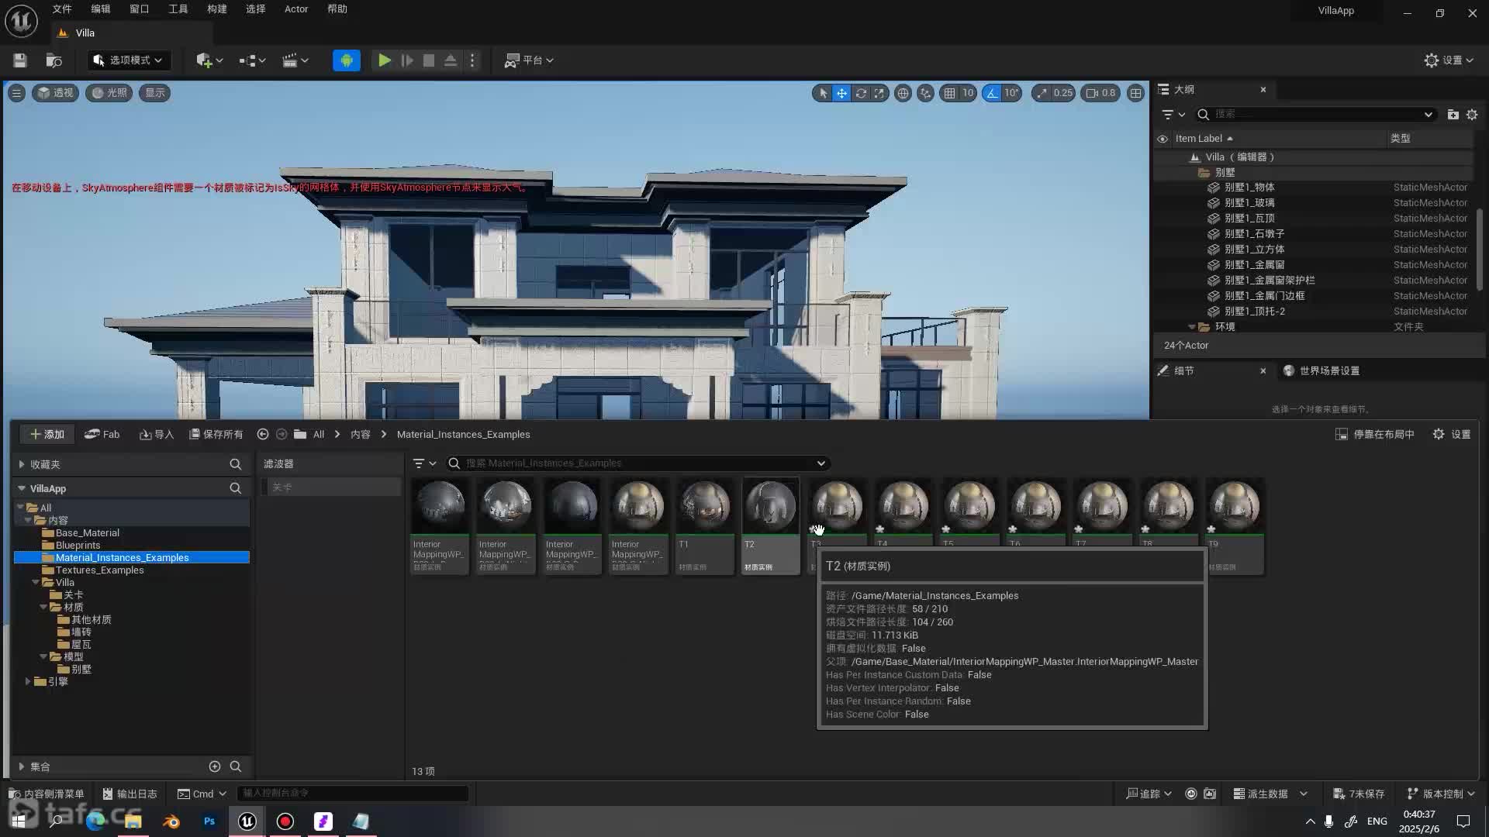Open rotation snap value 10° dropdown
The height and width of the screenshot is (837, 1489).
coord(1011,93)
